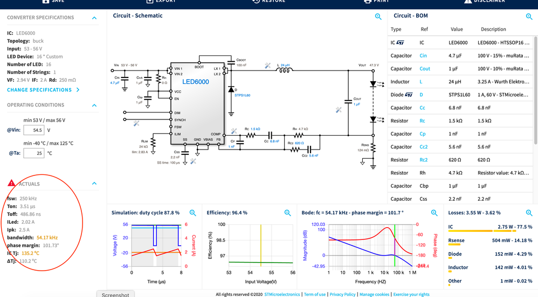Click the Print icon in the top bar
The width and height of the screenshot is (538, 297).
(368, 1)
